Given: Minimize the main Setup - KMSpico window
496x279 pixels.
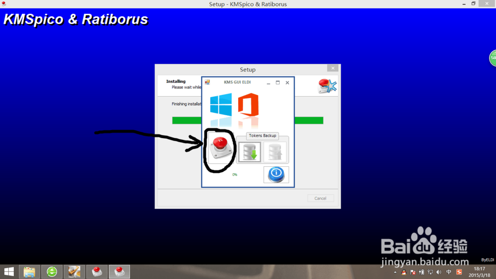Looking at the screenshot, I should pos(464,4).
